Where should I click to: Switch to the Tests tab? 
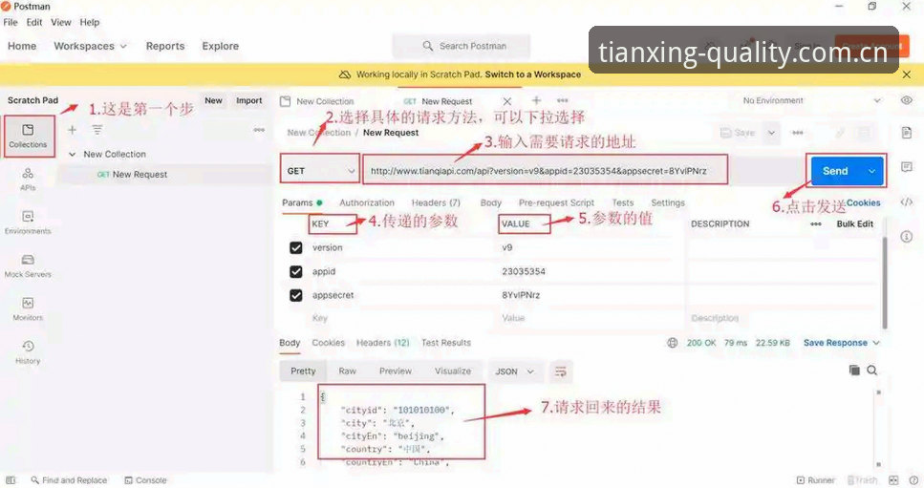point(623,202)
